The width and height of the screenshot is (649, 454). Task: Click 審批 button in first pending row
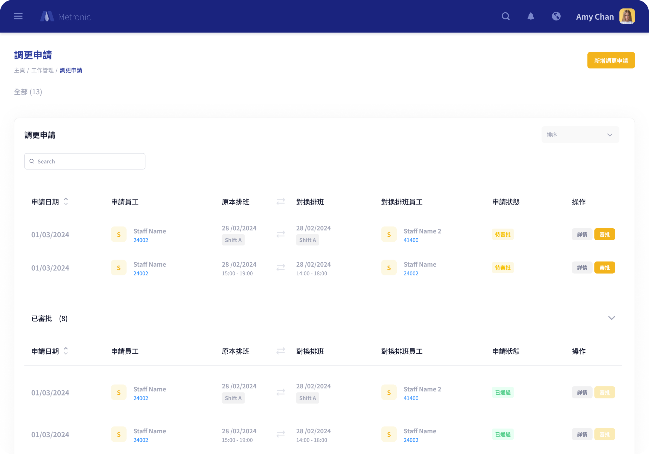click(604, 234)
